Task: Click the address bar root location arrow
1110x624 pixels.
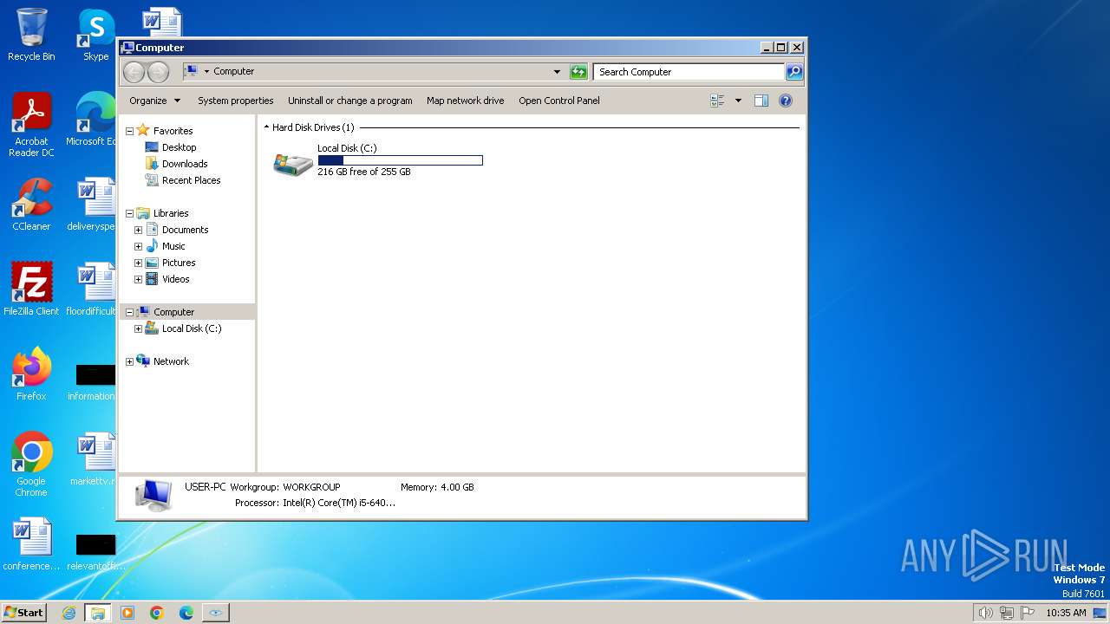Action: tap(206, 72)
